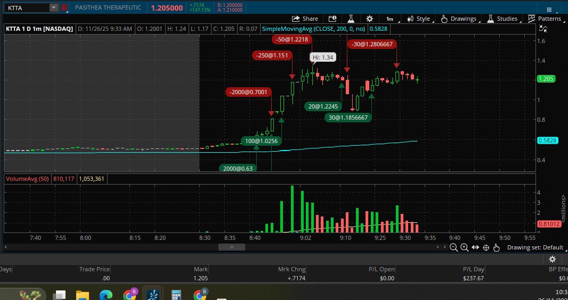Open Task View in Windows taskbar
This screenshot has width=568, height=300.
point(60,295)
